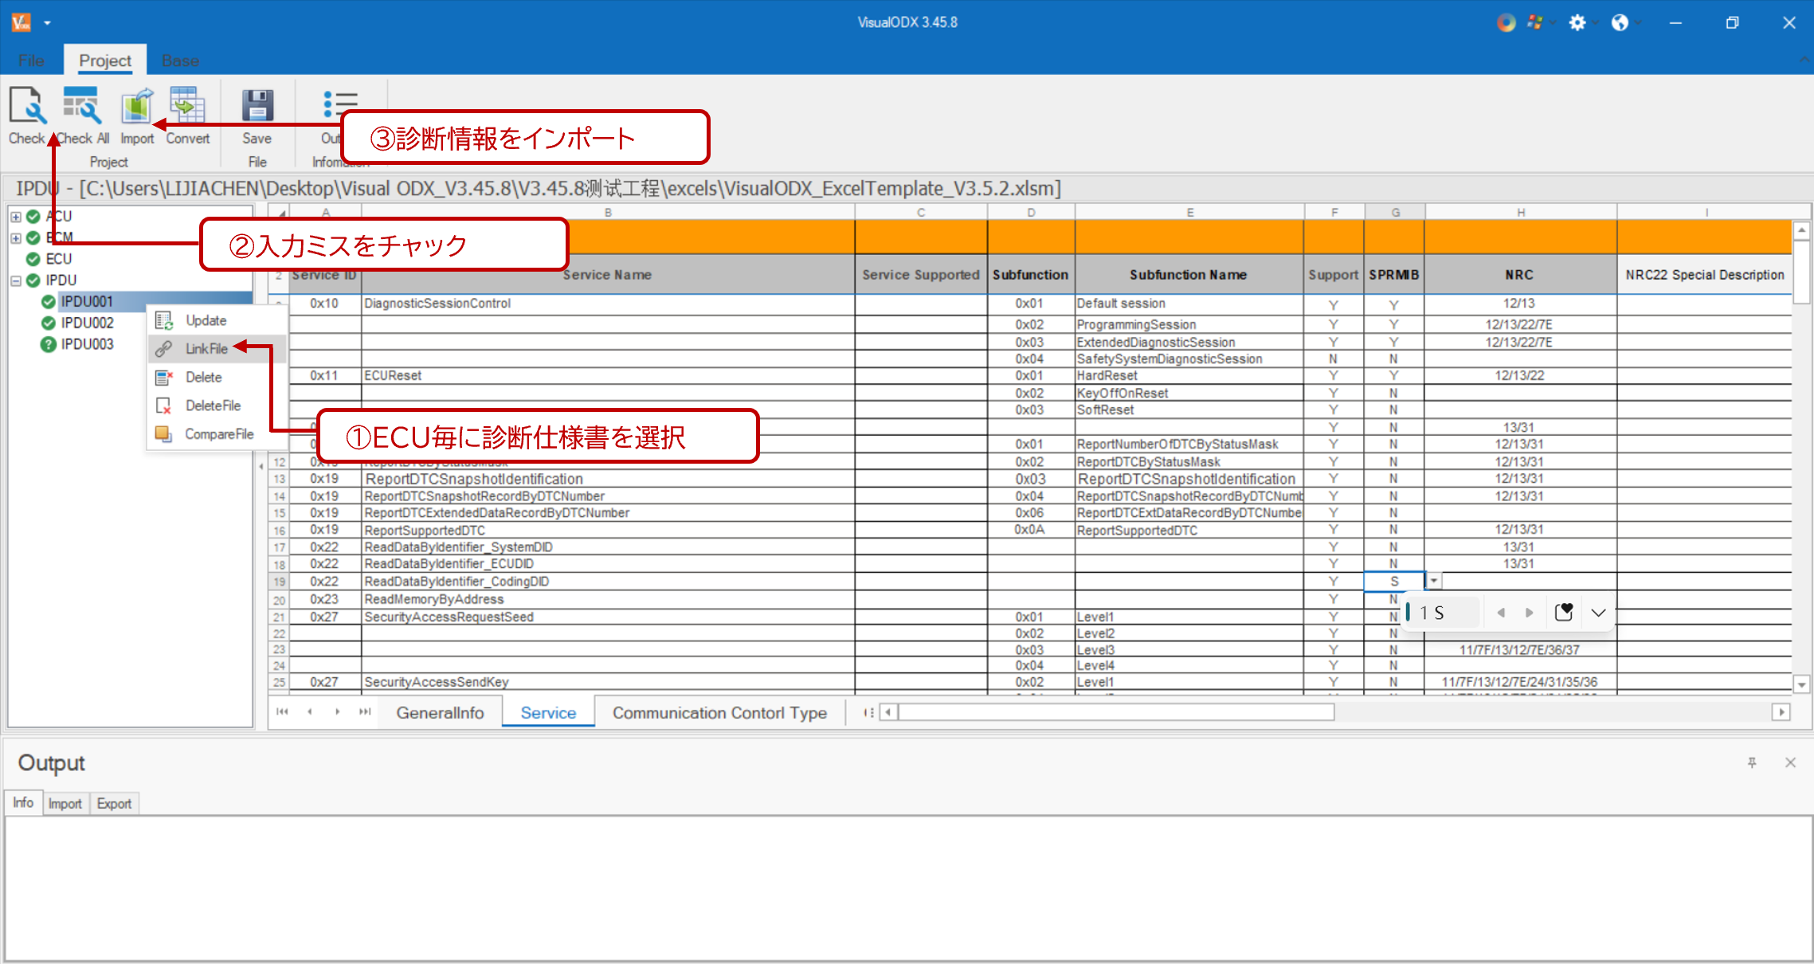
Task: Select column H header
Action: pyautogui.click(x=1520, y=212)
